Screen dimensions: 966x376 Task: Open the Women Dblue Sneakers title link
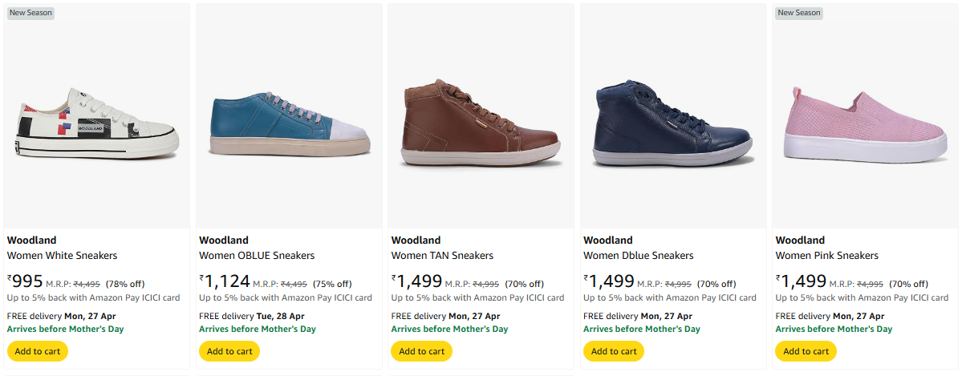[638, 256]
